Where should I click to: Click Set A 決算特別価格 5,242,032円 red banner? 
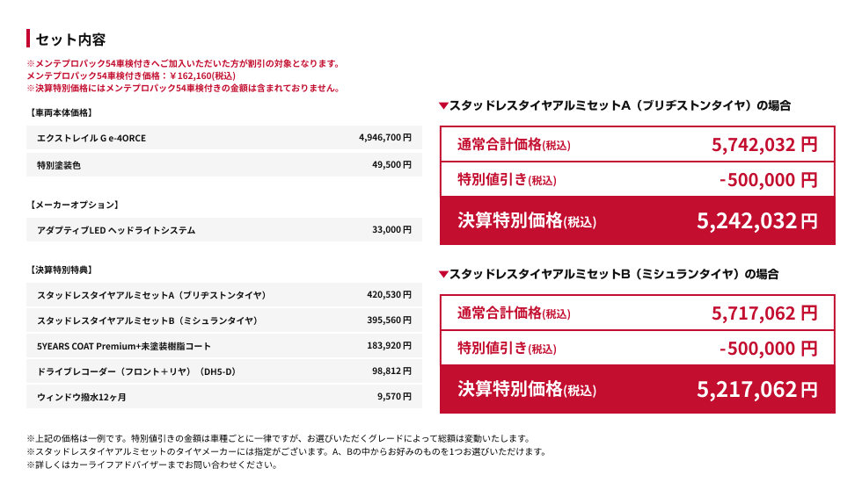point(638,220)
